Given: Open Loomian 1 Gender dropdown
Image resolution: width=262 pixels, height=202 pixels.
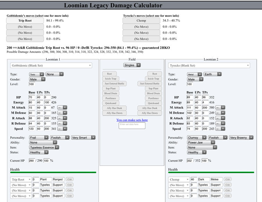Looking at the screenshot, I should coord(37,79).
